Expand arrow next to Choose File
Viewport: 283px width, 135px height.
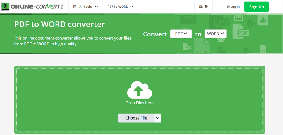tap(158, 118)
